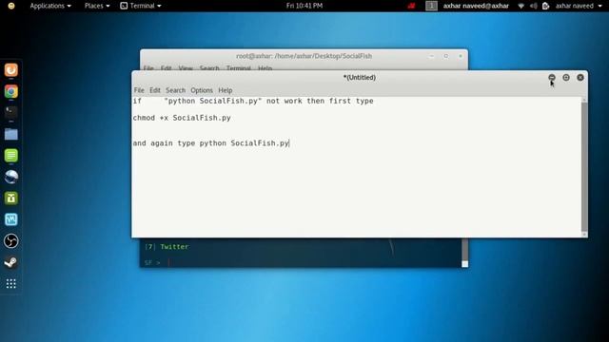The image size is (609, 342).
Task: Close the Untitled editor window
Action: (x=580, y=78)
